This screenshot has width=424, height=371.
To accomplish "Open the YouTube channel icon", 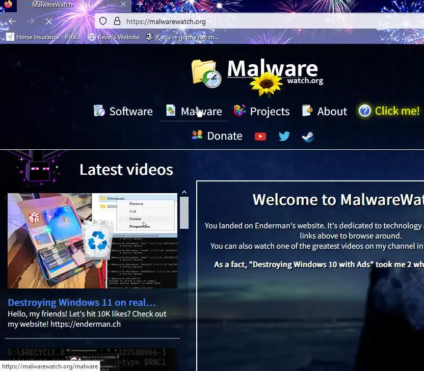I will [260, 136].
